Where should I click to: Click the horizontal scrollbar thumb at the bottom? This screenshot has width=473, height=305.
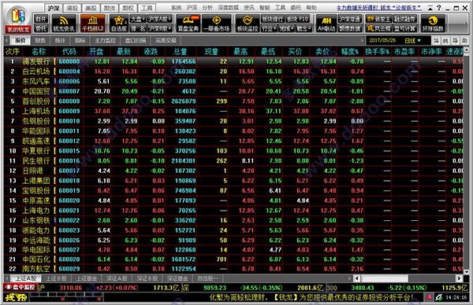(x=384, y=278)
